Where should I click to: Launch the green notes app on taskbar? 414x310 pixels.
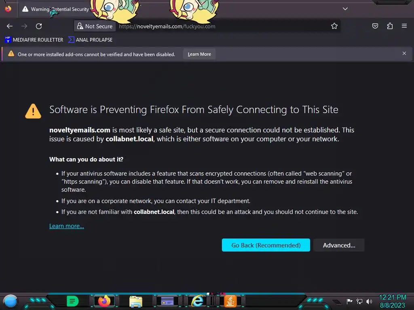[73, 301]
